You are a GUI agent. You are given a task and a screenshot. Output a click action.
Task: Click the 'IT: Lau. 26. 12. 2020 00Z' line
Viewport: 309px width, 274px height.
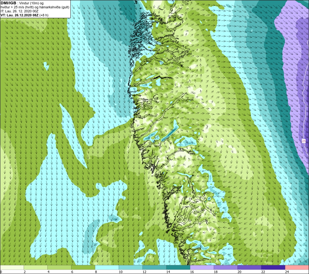coord(19,11)
